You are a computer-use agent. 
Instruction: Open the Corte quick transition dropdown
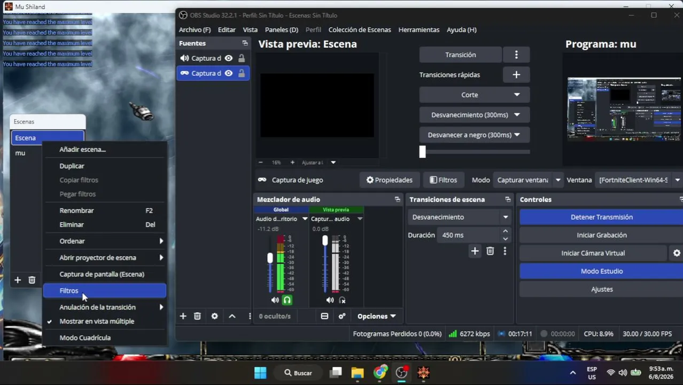click(475, 95)
